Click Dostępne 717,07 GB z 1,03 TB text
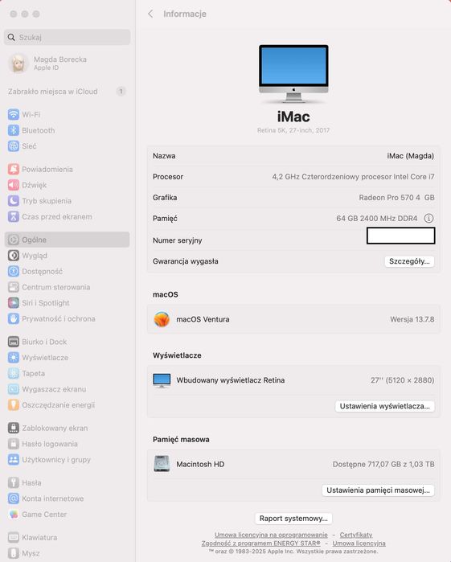The width and height of the screenshot is (451, 562). pyautogui.click(x=383, y=464)
